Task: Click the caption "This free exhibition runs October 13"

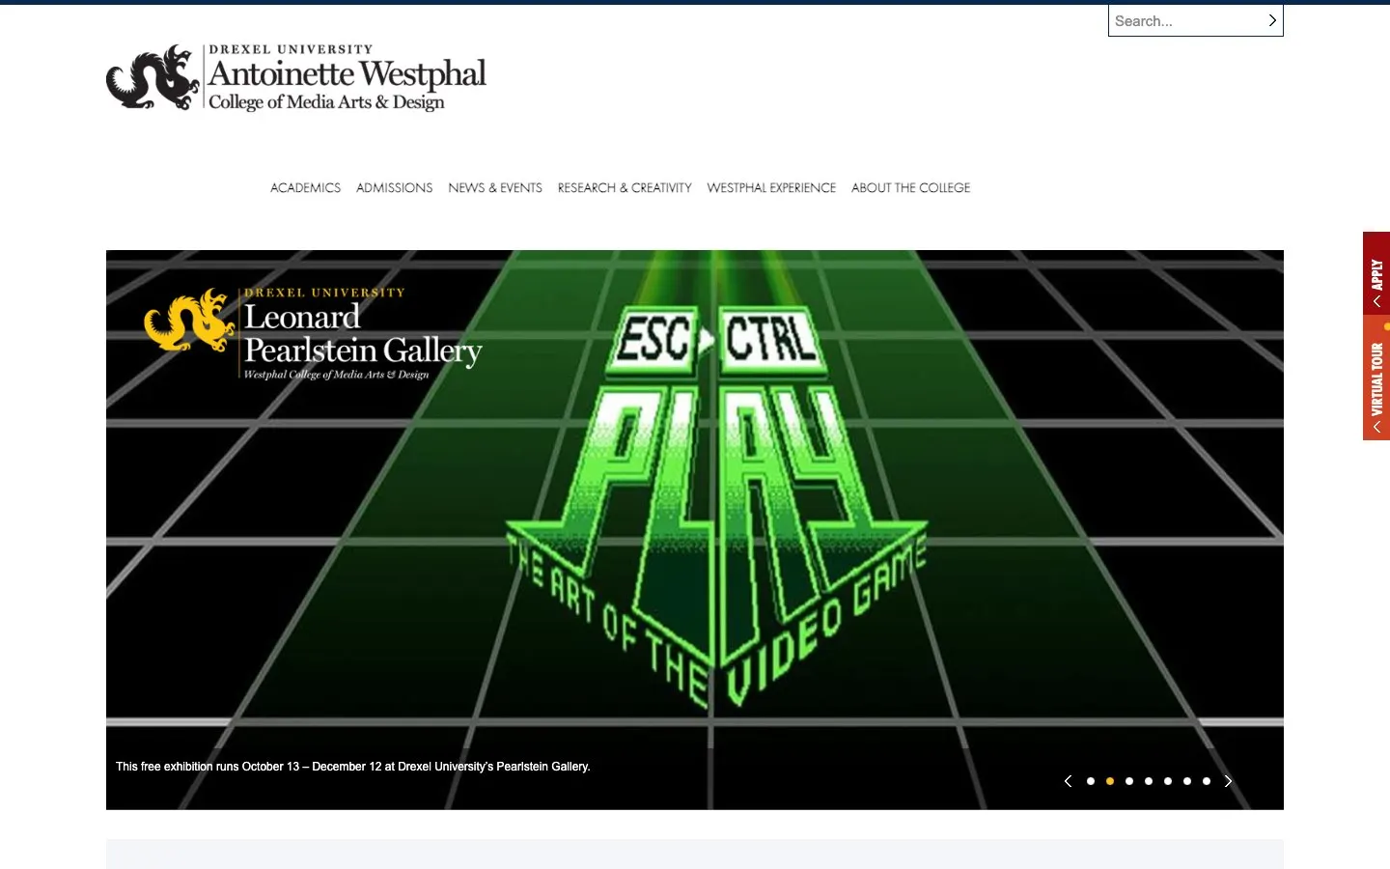Action: coord(352,767)
